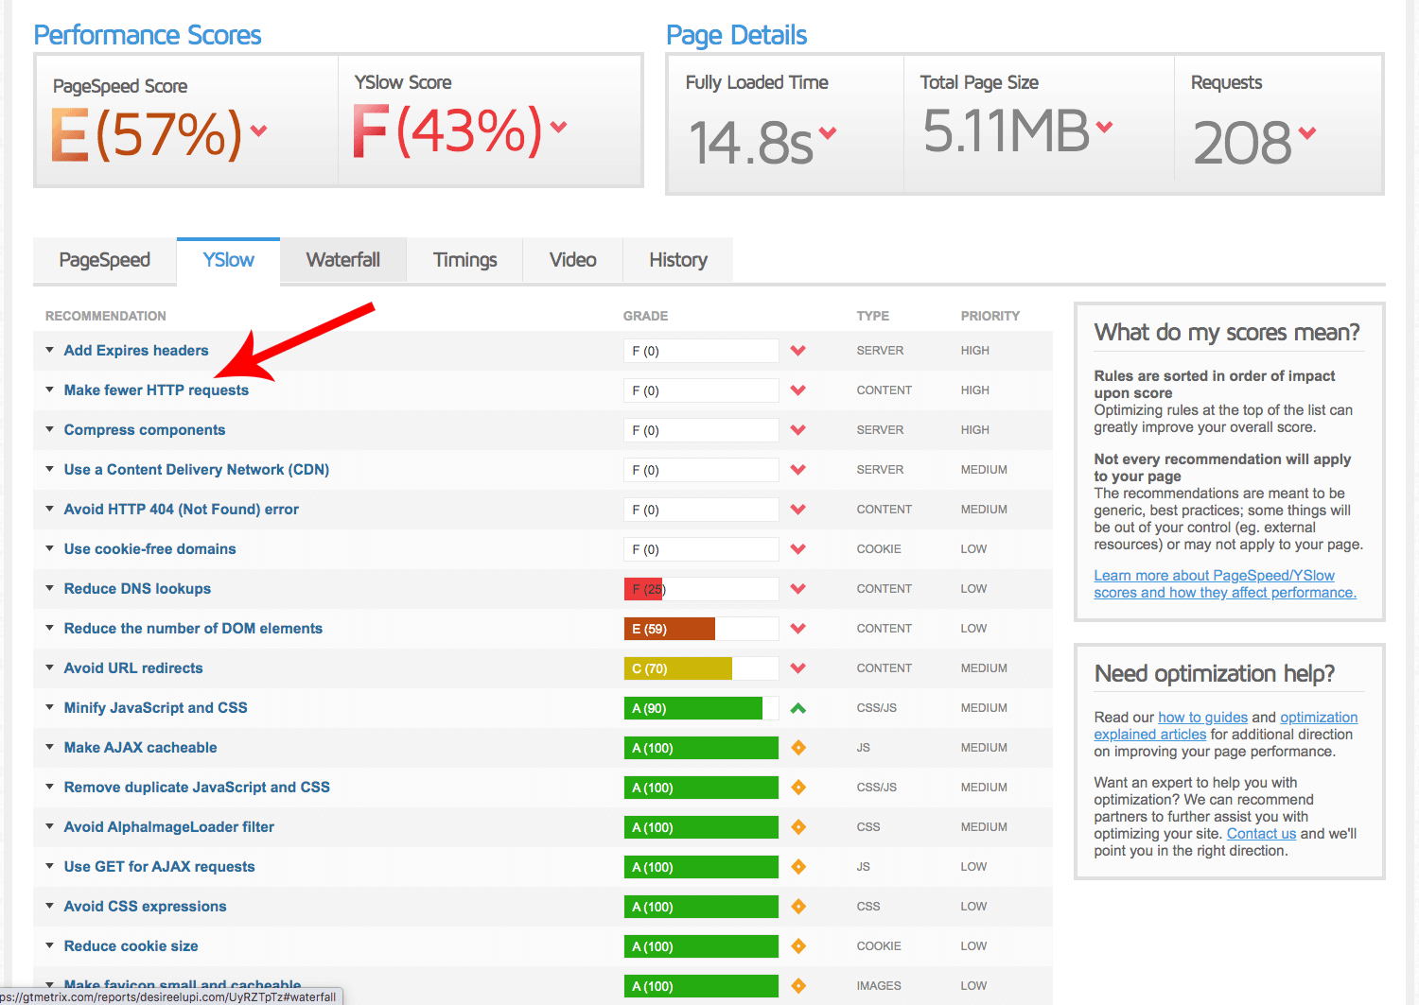Screen dimensions: 1419x1005
Task: Click red trend arrow in Reduce DNS lookups row
Action: tap(798, 589)
